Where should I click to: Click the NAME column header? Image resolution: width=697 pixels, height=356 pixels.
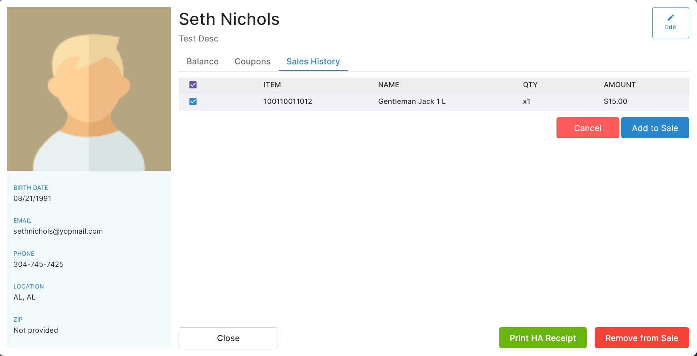[x=389, y=85]
